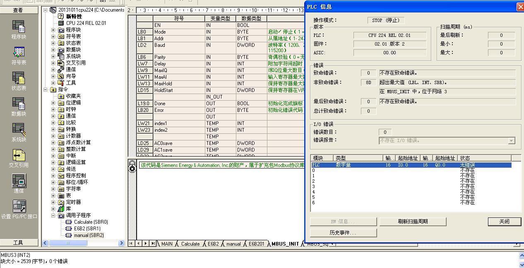Image resolution: width=524 pixels, height=268 pixels.
Task: Open 数据块 icon in the 查看 navigation bar
Action: 19,104
